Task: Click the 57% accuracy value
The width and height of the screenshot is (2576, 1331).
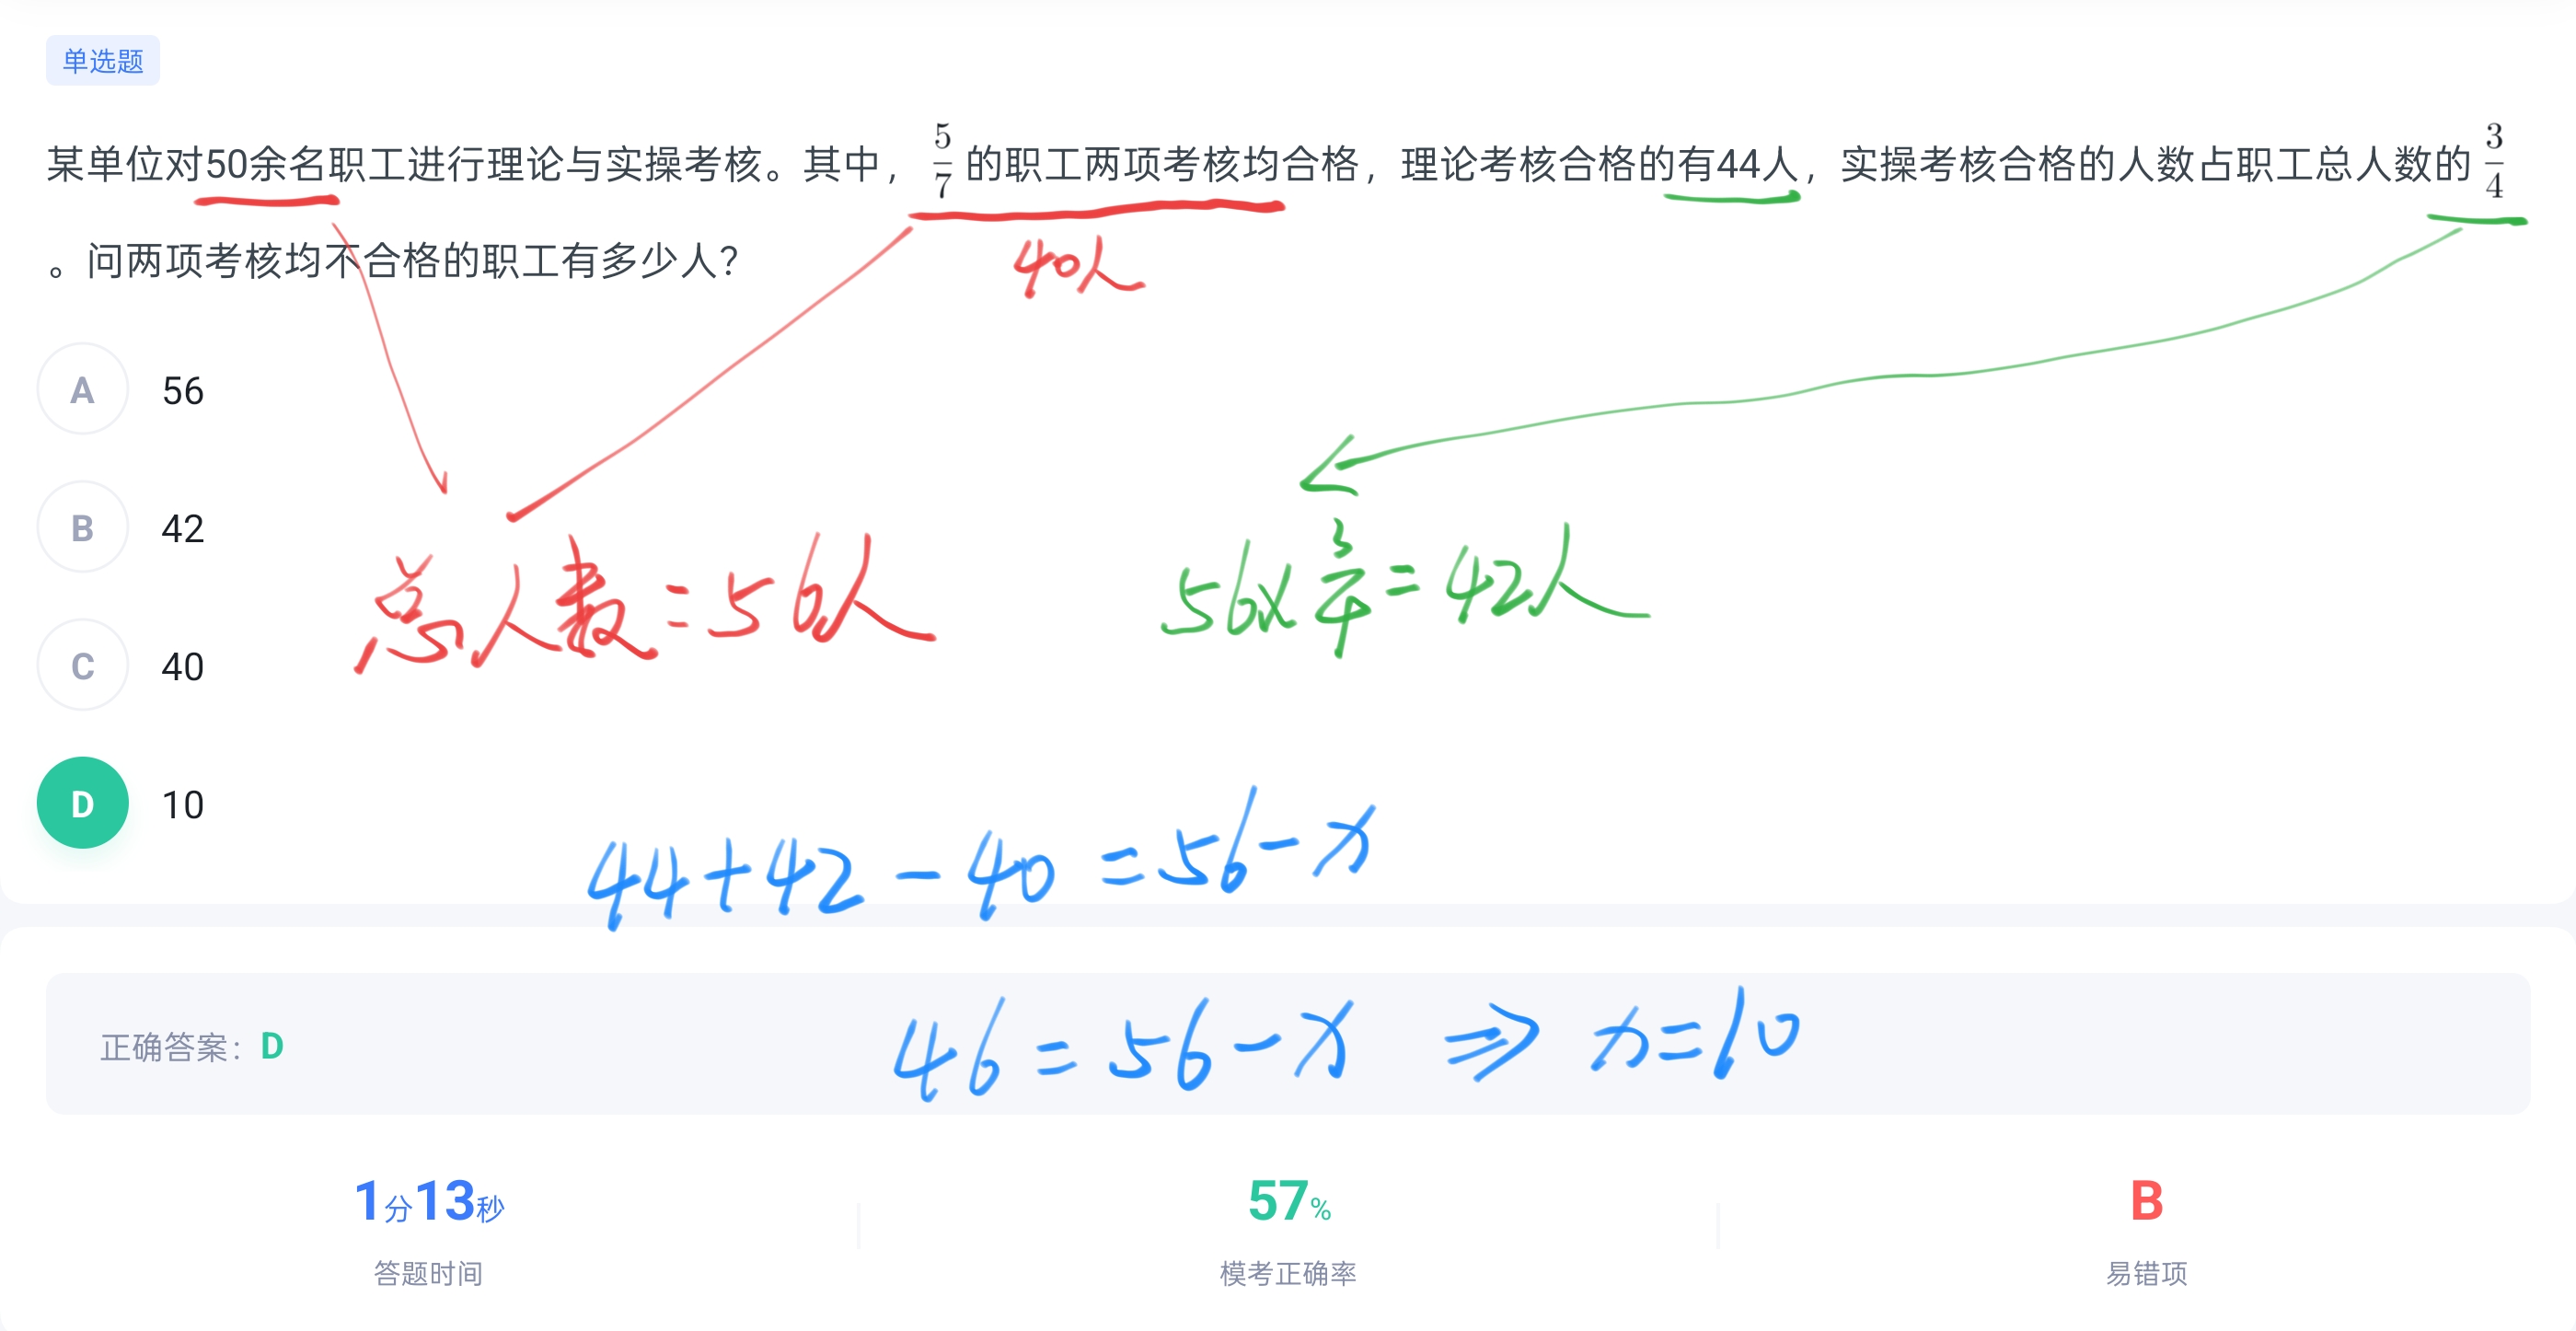Action: pos(1289,1201)
